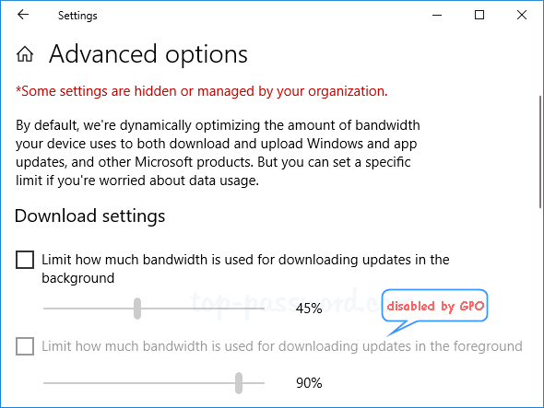This screenshot has height=408, width=544.
Task: Click the background bandwidth slider handle
Action: [x=137, y=309]
